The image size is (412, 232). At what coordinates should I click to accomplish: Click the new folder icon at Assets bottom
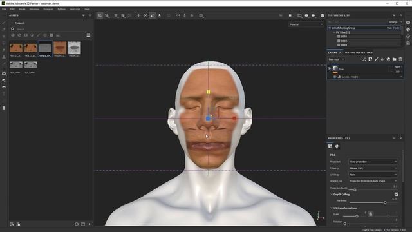83,224
